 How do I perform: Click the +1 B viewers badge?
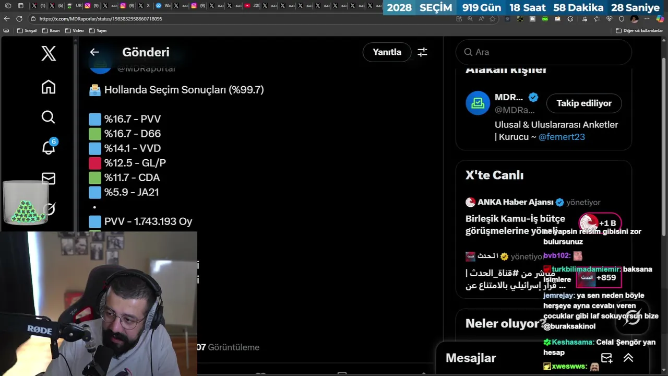[600, 223]
